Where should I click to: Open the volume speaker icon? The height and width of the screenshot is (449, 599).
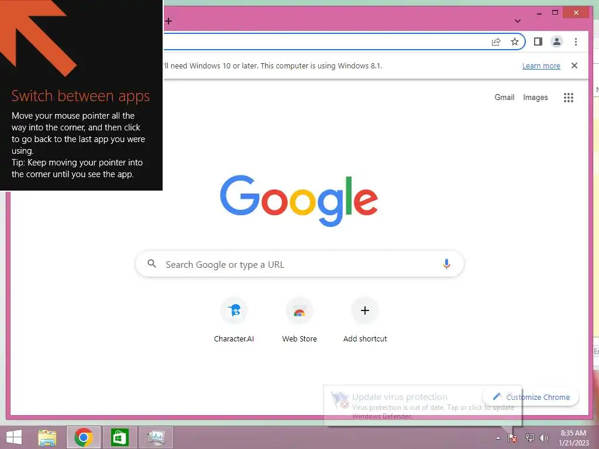pos(543,438)
